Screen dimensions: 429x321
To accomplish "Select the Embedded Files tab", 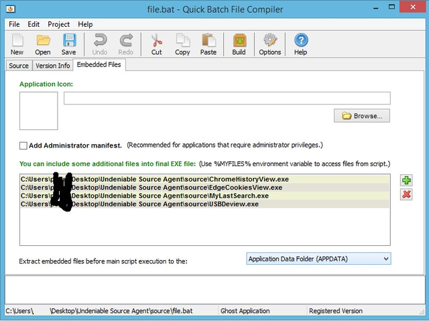I will pyautogui.click(x=99, y=65).
